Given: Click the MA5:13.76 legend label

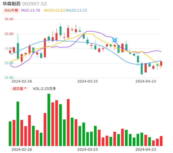Looking at the screenshot, I should coord(31,11).
